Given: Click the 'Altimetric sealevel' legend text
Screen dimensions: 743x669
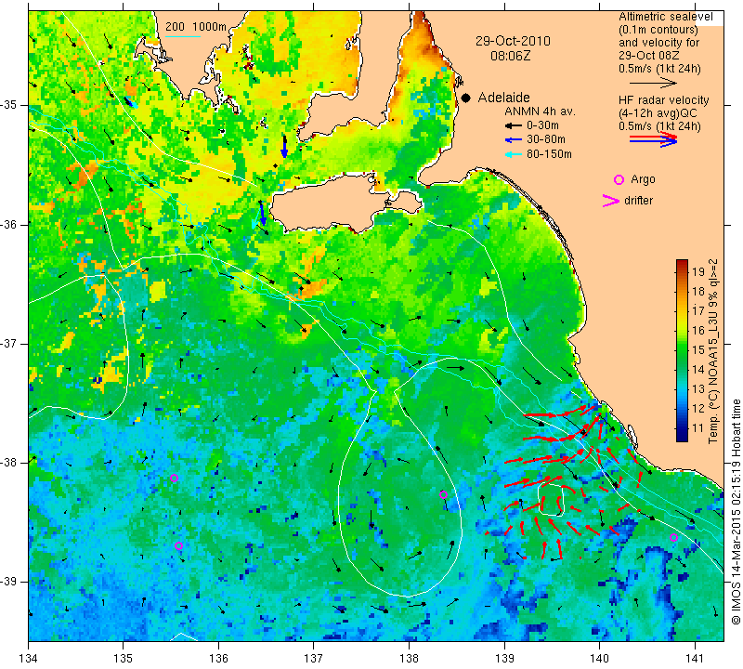Looking at the screenshot, I should (x=665, y=17).
